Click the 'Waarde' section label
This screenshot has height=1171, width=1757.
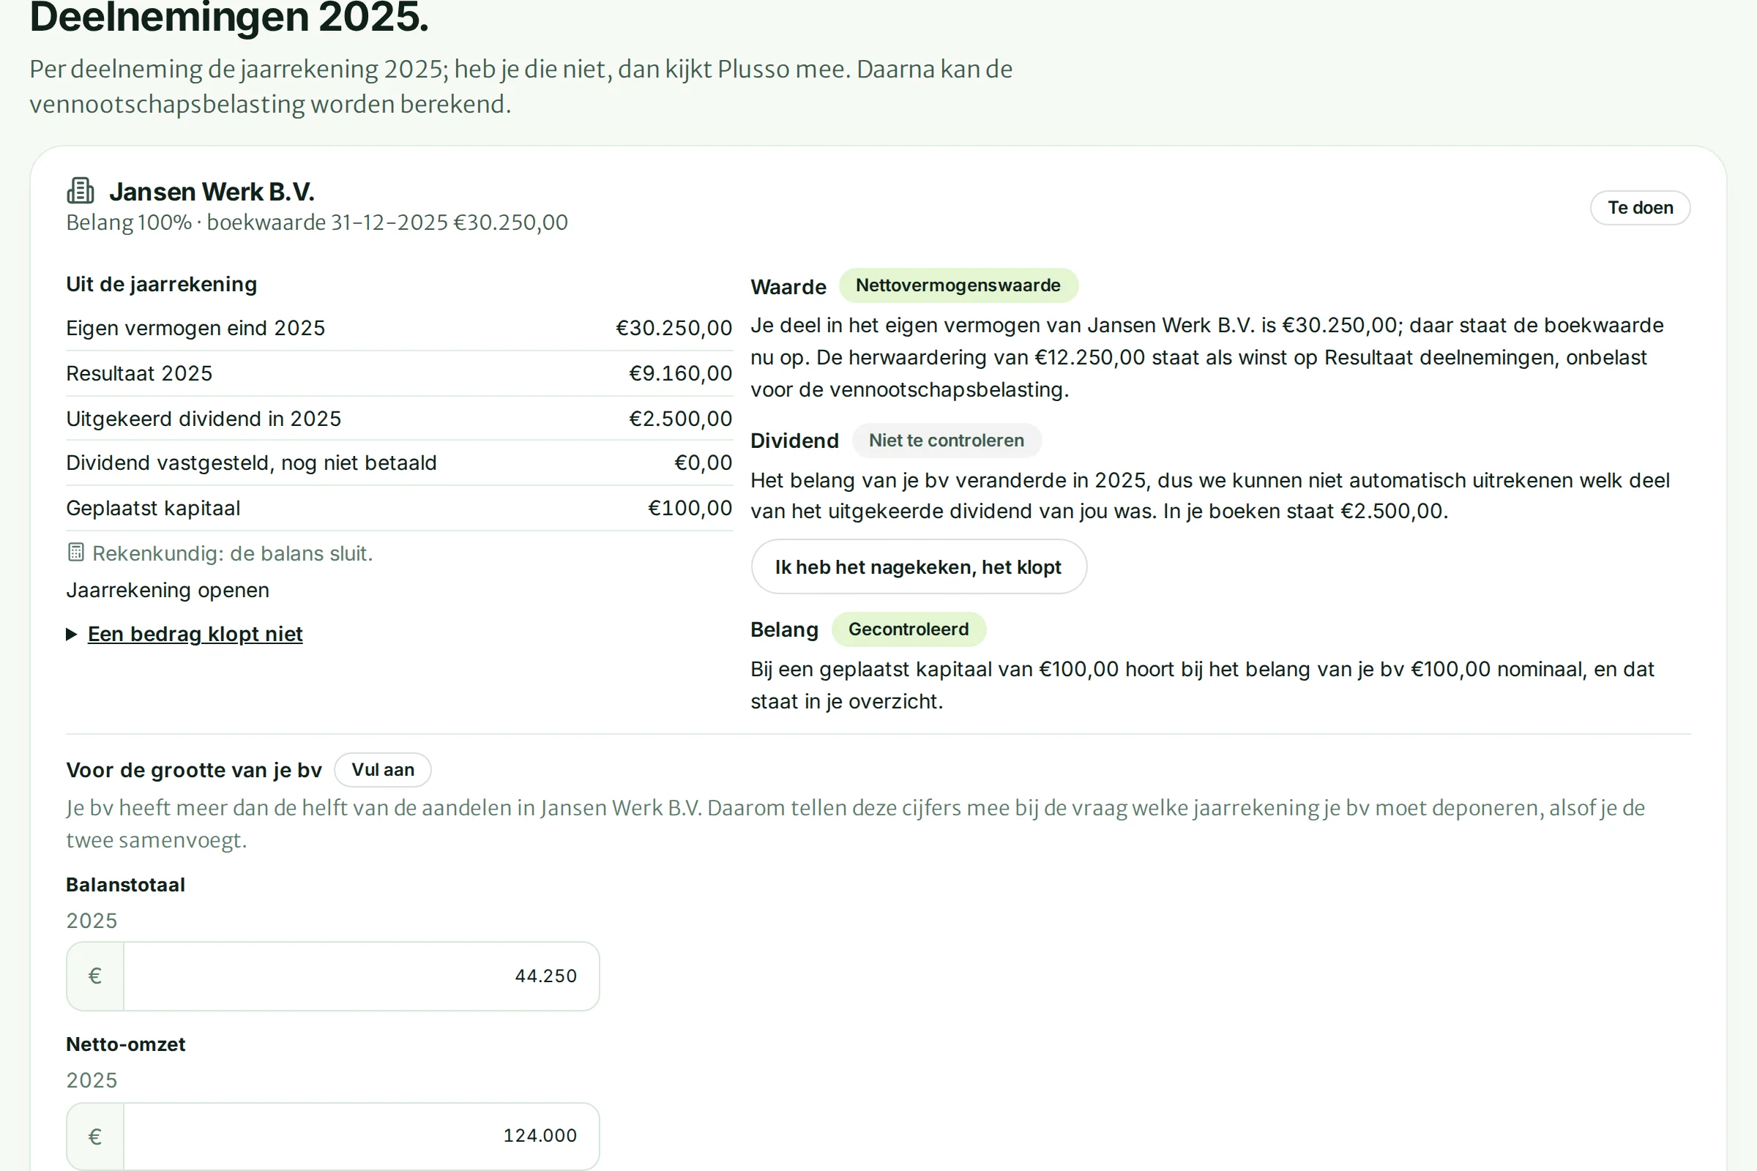click(x=788, y=287)
